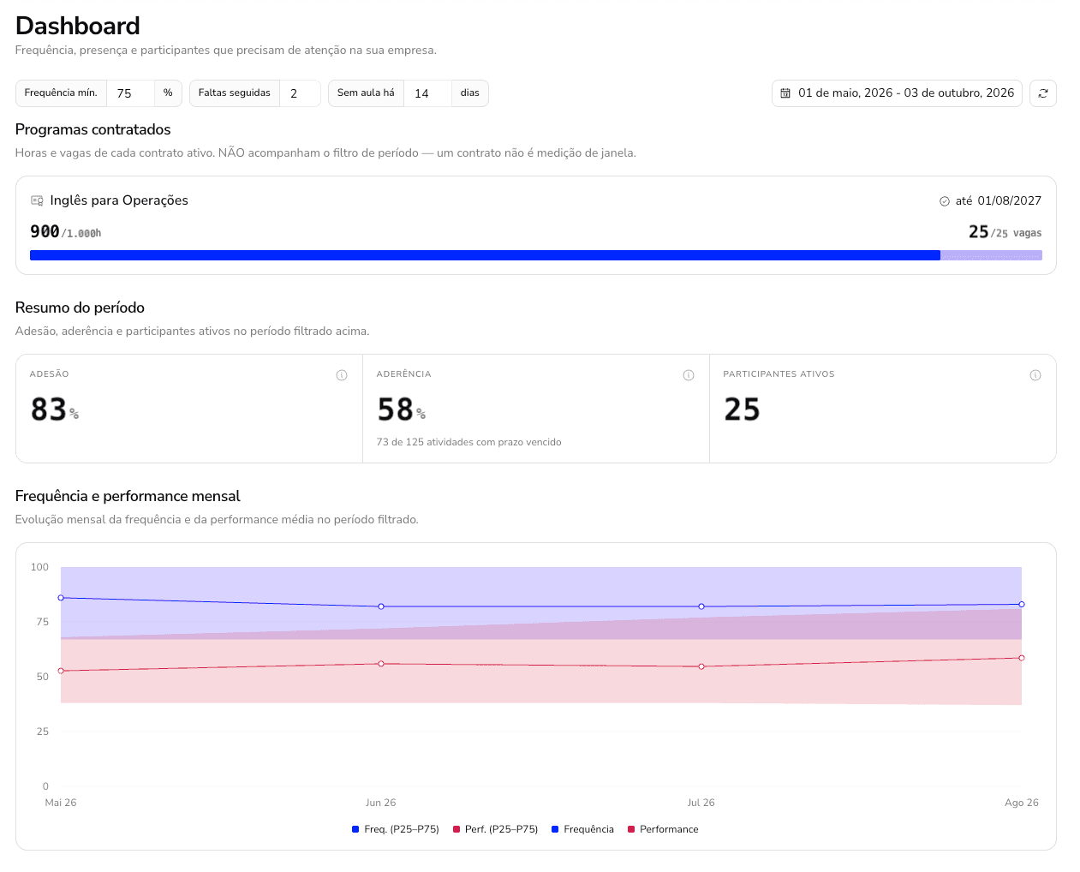Edit the Sem aula há days field
Image resolution: width=1080 pixels, height=872 pixels.
point(427,93)
